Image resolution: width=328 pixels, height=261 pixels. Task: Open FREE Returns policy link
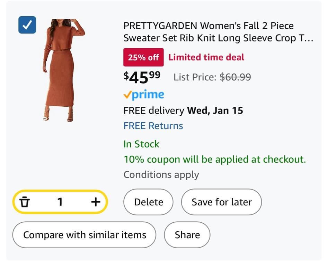[x=153, y=126]
